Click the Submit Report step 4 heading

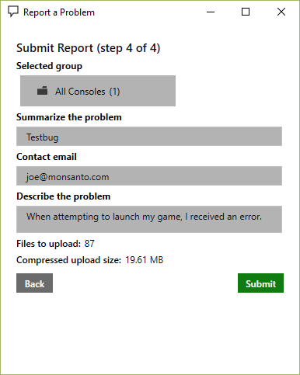tap(89, 48)
